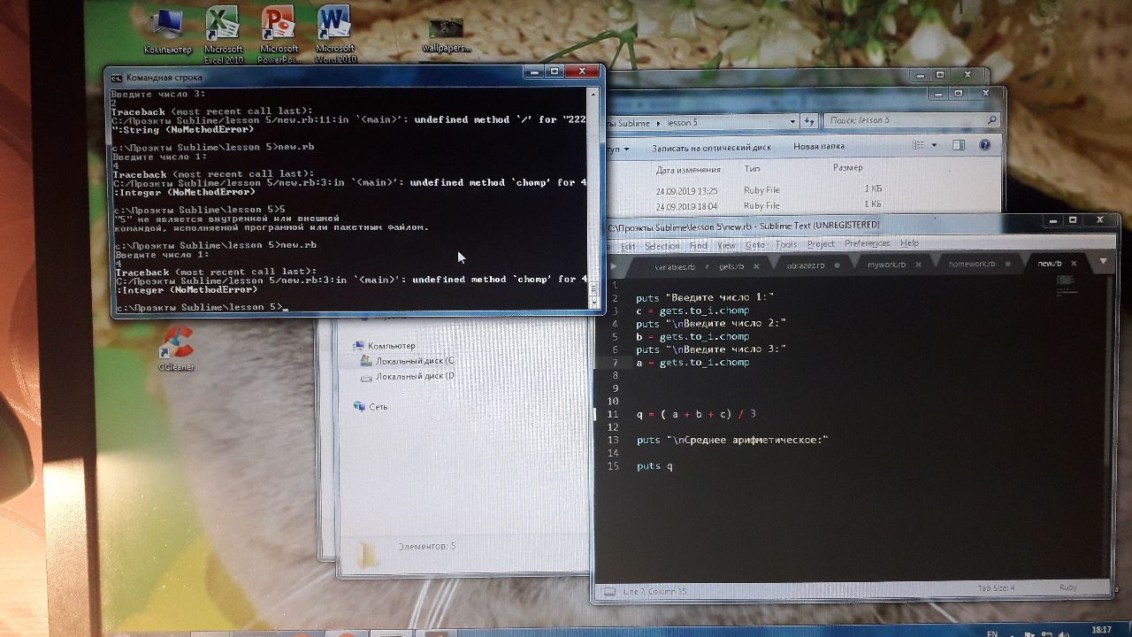Toggle Sublime side bar icon in status bar

pyautogui.click(x=608, y=590)
